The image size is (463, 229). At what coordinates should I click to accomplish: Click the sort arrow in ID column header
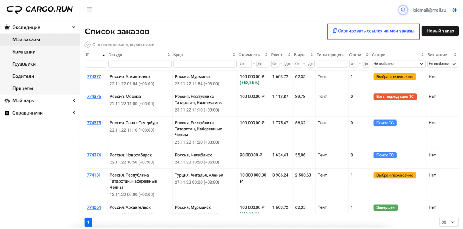click(x=104, y=55)
